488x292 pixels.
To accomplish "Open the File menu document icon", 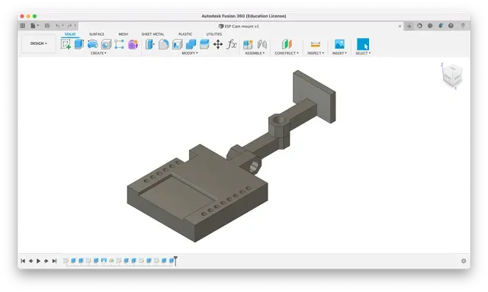I will (x=33, y=26).
